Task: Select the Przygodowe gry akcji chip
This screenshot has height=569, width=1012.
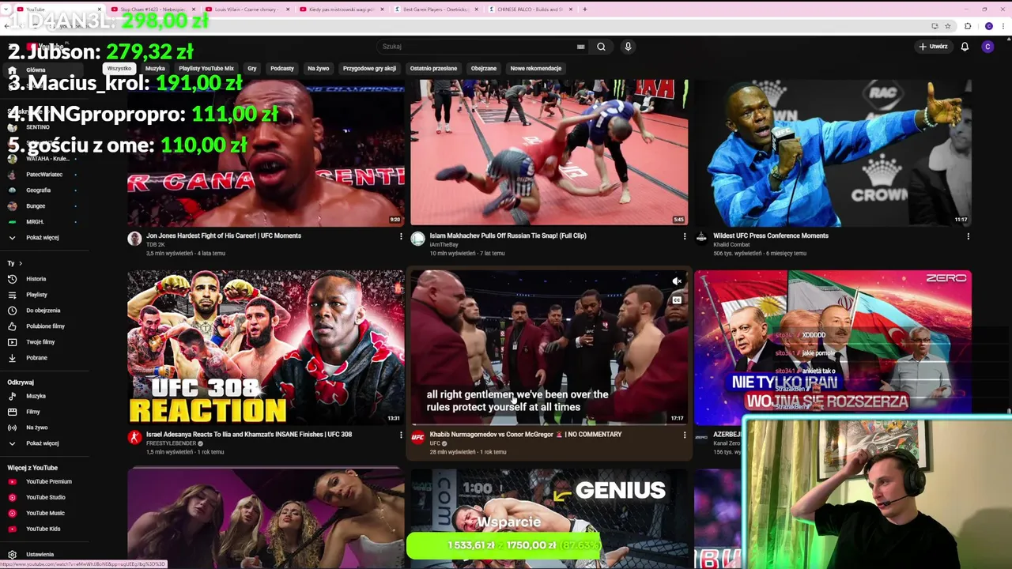Action: tap(369, 69)
